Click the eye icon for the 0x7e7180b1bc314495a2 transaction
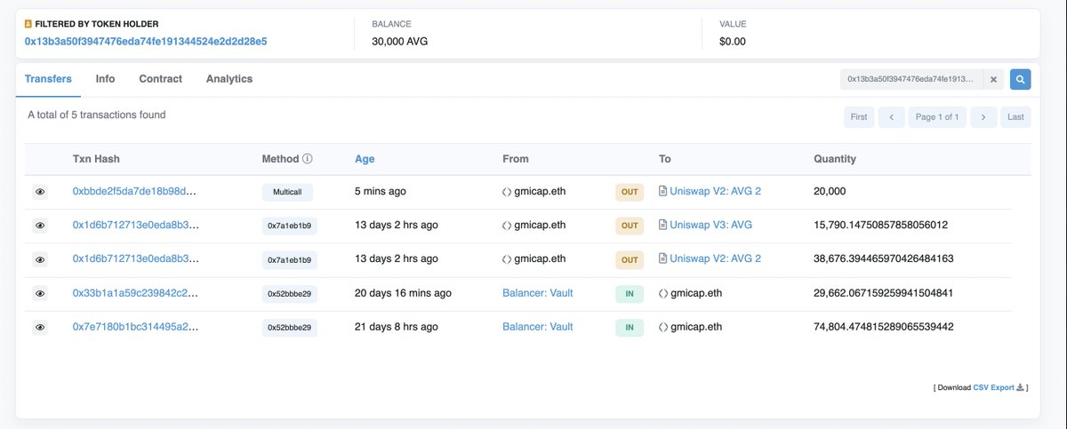The image size is (1067, 429). click(40, 327)
